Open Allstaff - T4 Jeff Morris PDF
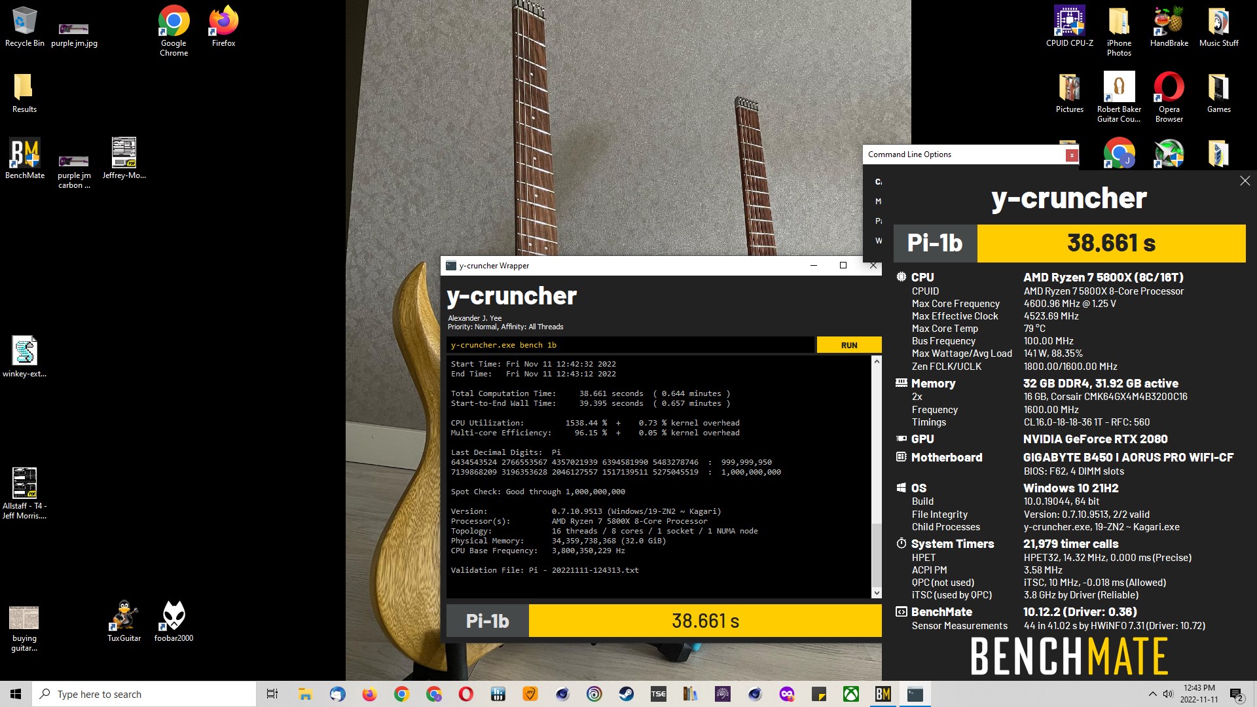This screenshot has height=707, width=1257. 24,494
